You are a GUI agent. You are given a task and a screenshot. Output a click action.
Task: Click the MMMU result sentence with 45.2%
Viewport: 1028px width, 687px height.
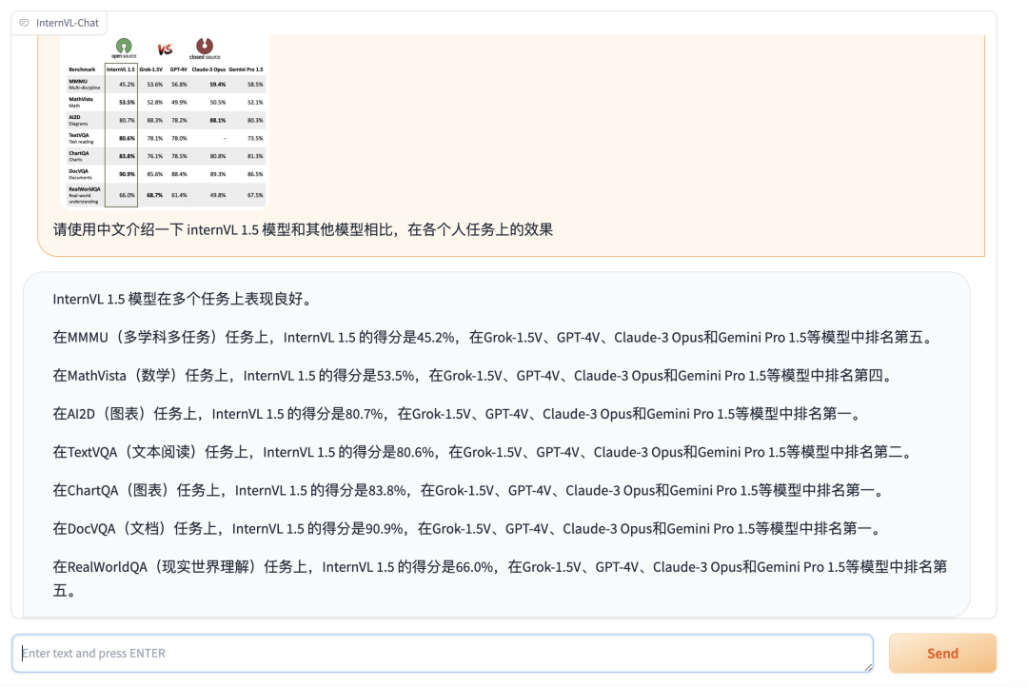[493, 338]
